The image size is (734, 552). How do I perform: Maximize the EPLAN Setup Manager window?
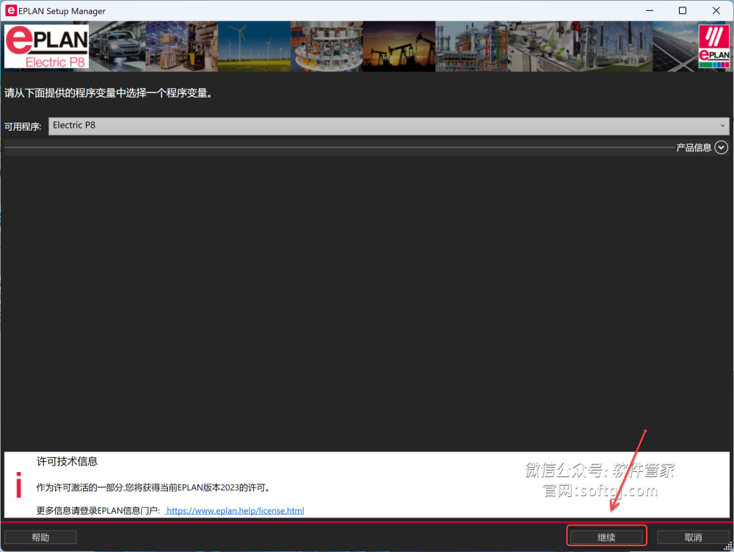(x=683, y=10)
